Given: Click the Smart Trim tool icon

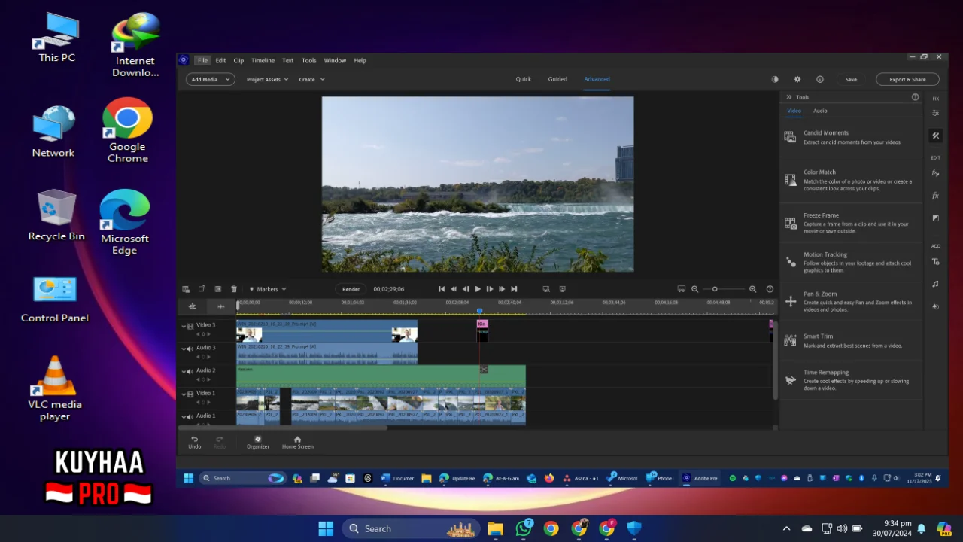Looking at the screenshot, I should pyautogui.click(x=790, y=340).
